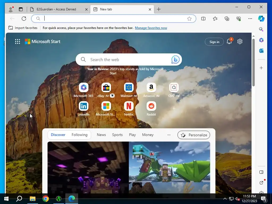Open muted volume tray icon
Screen dimensions: 272x204
click(237, 199)
